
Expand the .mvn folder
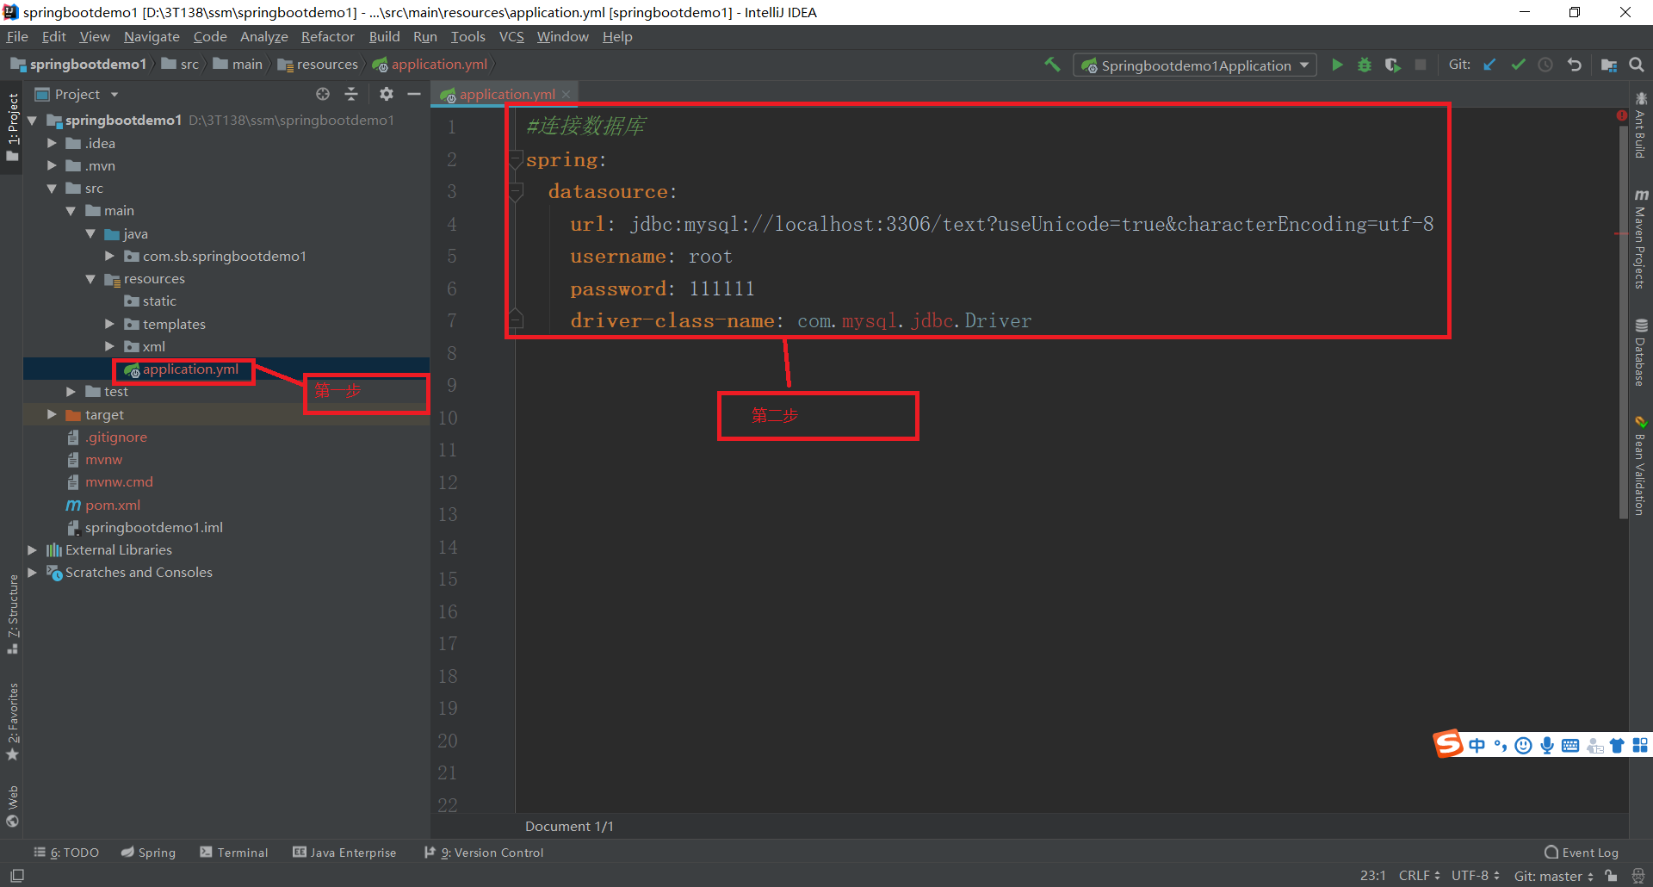point(52,165)
